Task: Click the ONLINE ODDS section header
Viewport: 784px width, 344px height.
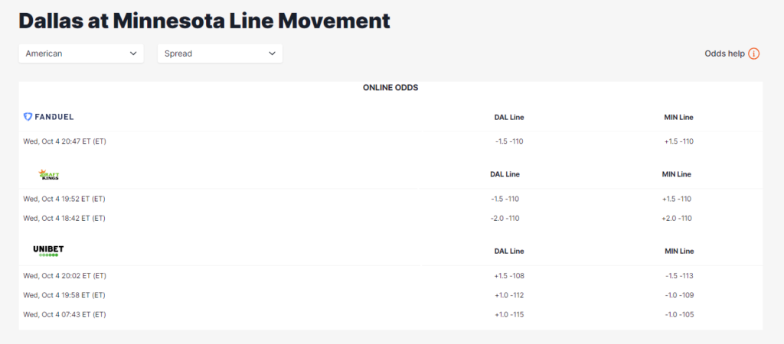Action: coord(390,88)
